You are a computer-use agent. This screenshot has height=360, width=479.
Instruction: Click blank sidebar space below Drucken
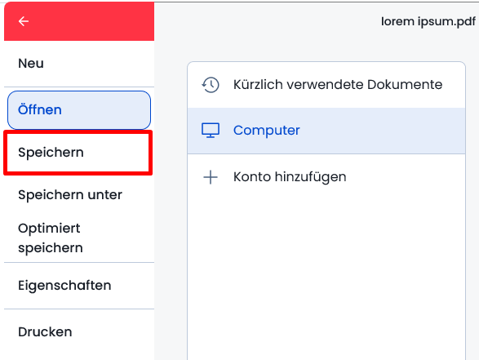(79, 352)
